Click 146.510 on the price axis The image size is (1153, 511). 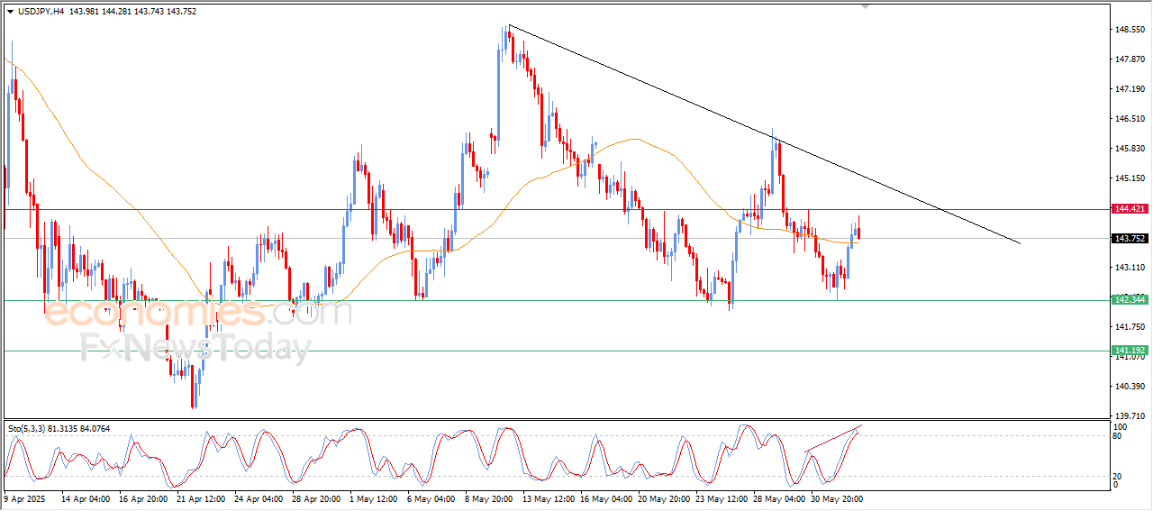1130,119
